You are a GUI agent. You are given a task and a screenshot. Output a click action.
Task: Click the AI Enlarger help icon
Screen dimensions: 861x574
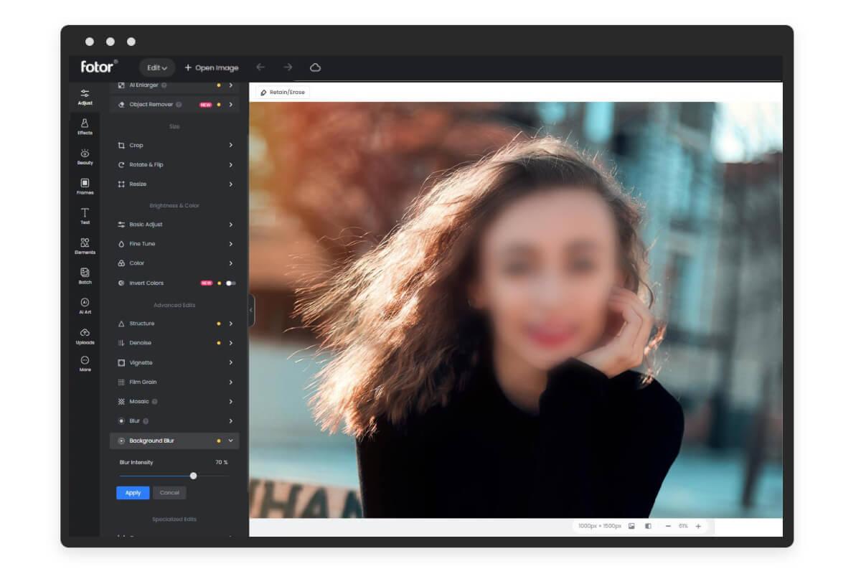(x=164, y=85)
